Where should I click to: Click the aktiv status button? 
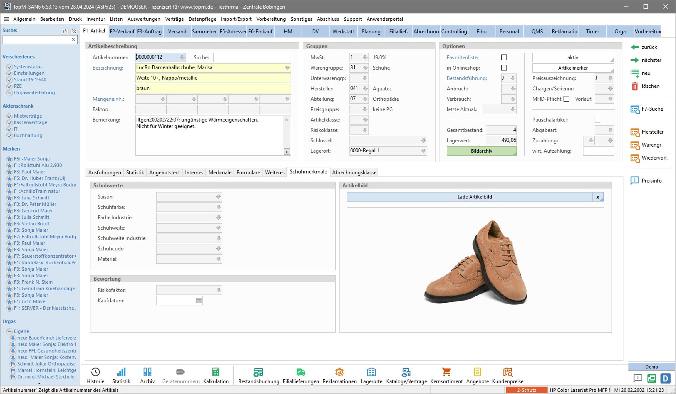pos(573,58)
